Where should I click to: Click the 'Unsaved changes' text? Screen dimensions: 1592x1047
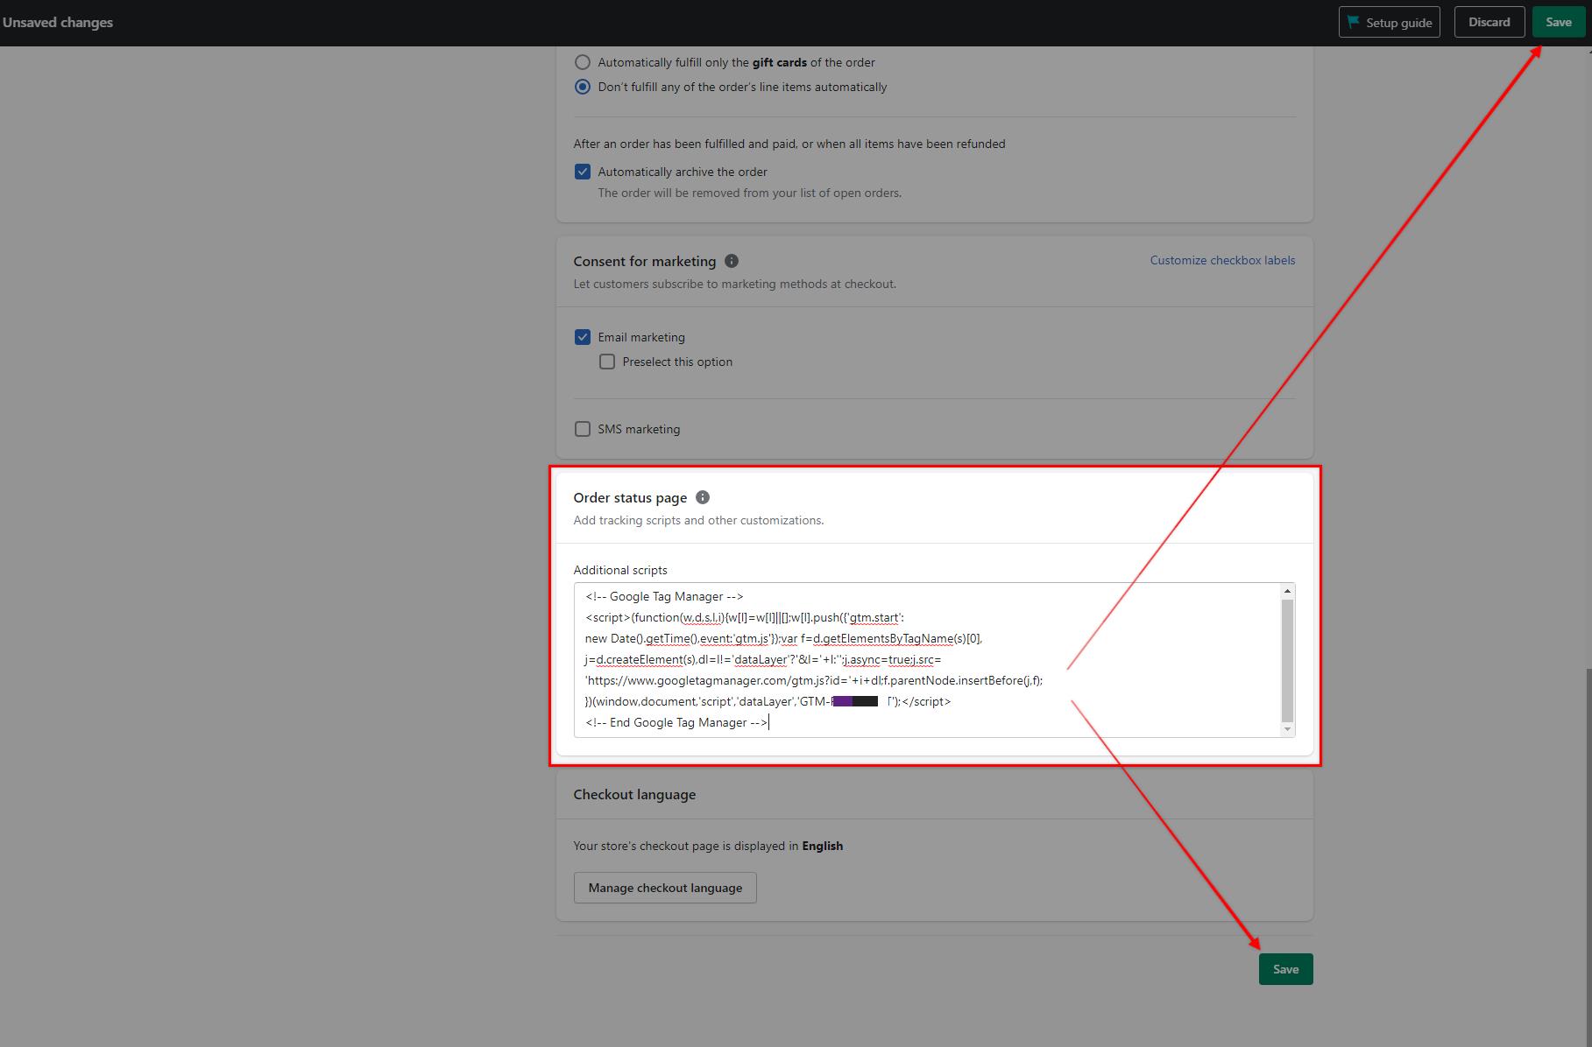coord(58,23)
